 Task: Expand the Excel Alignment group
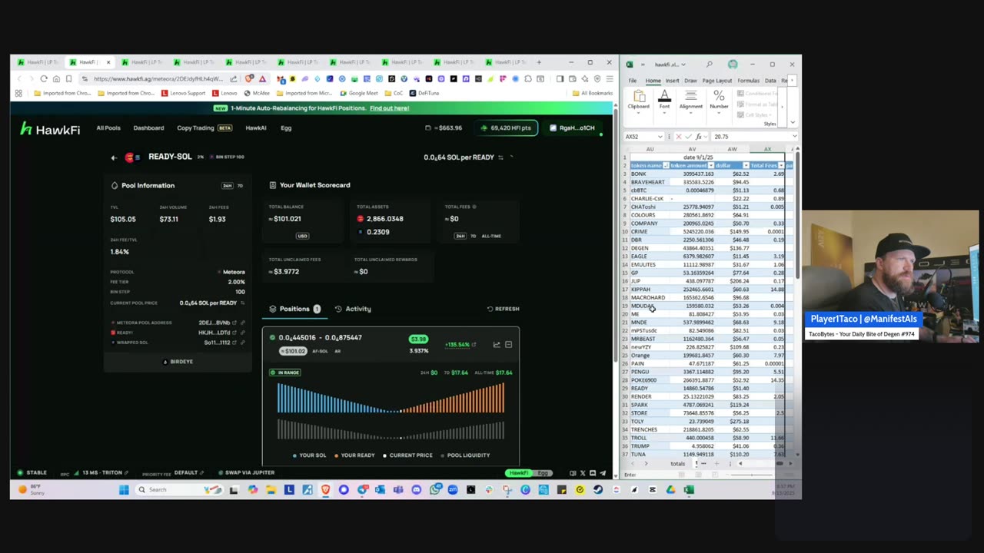click(x=690, y=100)
